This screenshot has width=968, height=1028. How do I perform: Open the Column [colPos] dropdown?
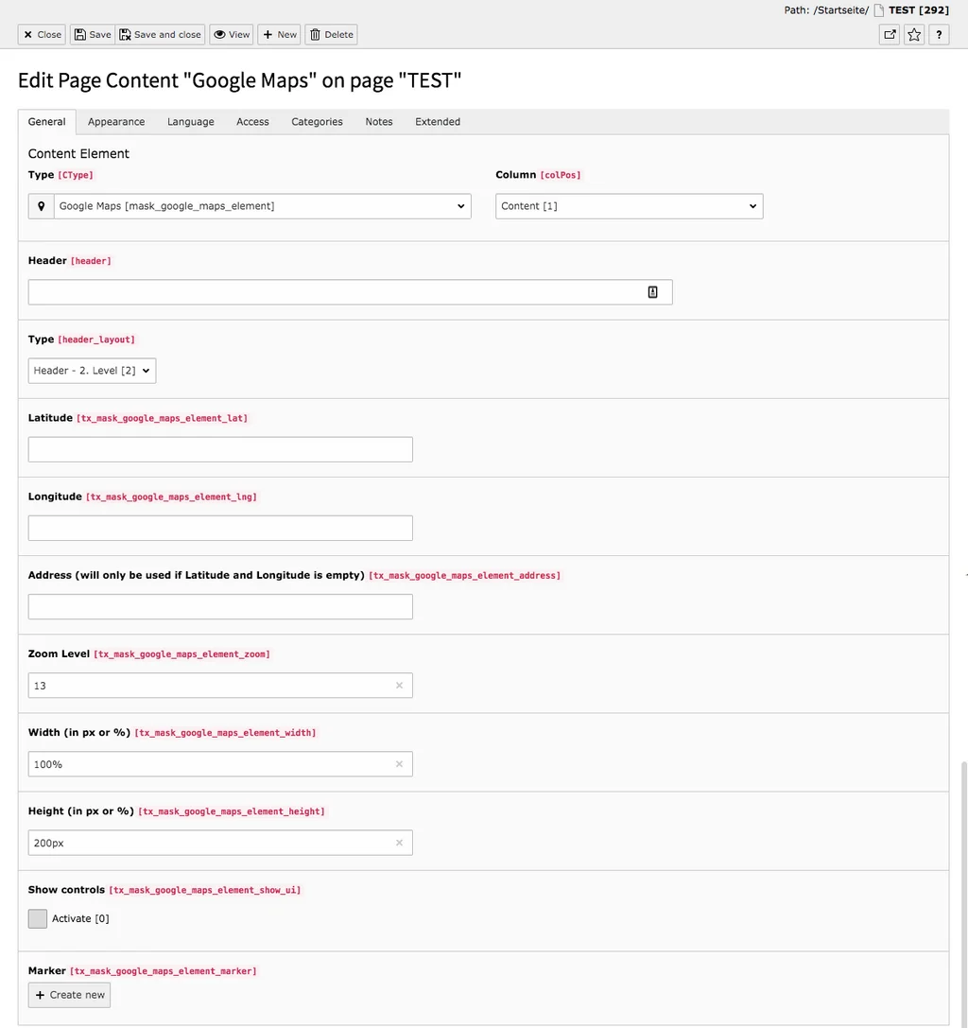[x=628, y=205]
